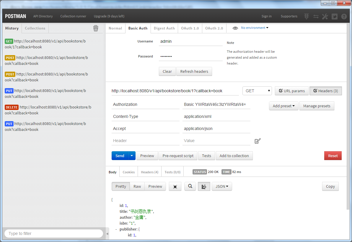This screenshot has width=352, height=242.
Task: Click Refresh headers button
Action: pos(194,71)
